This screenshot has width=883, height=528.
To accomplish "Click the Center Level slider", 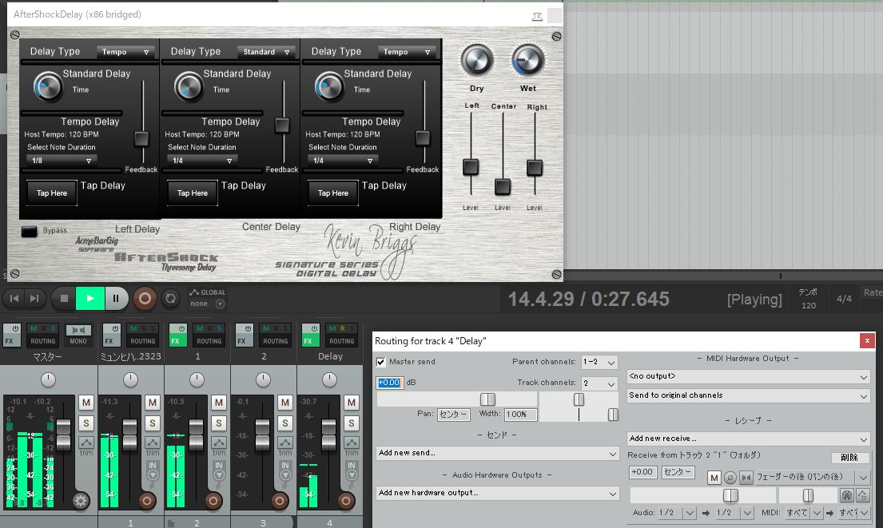I will (x=503, y=186).
